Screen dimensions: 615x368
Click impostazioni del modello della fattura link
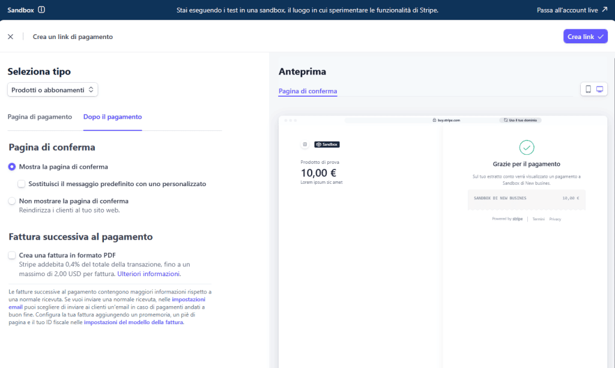point(133,322)
